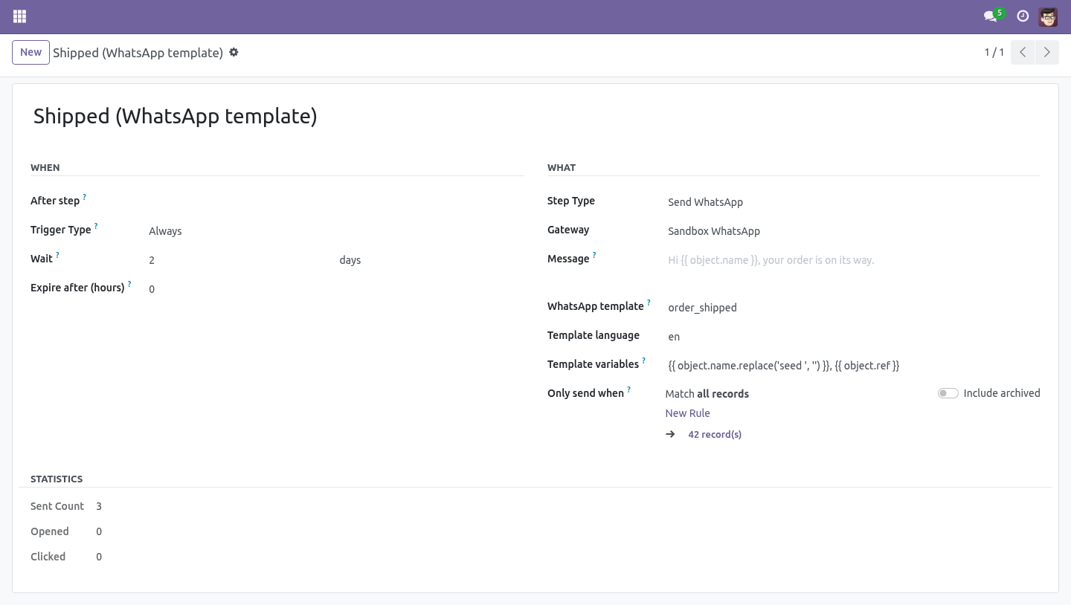Show help tooltip for WhatsApp template
This screenshot has width=1071, height=605.
649,302
